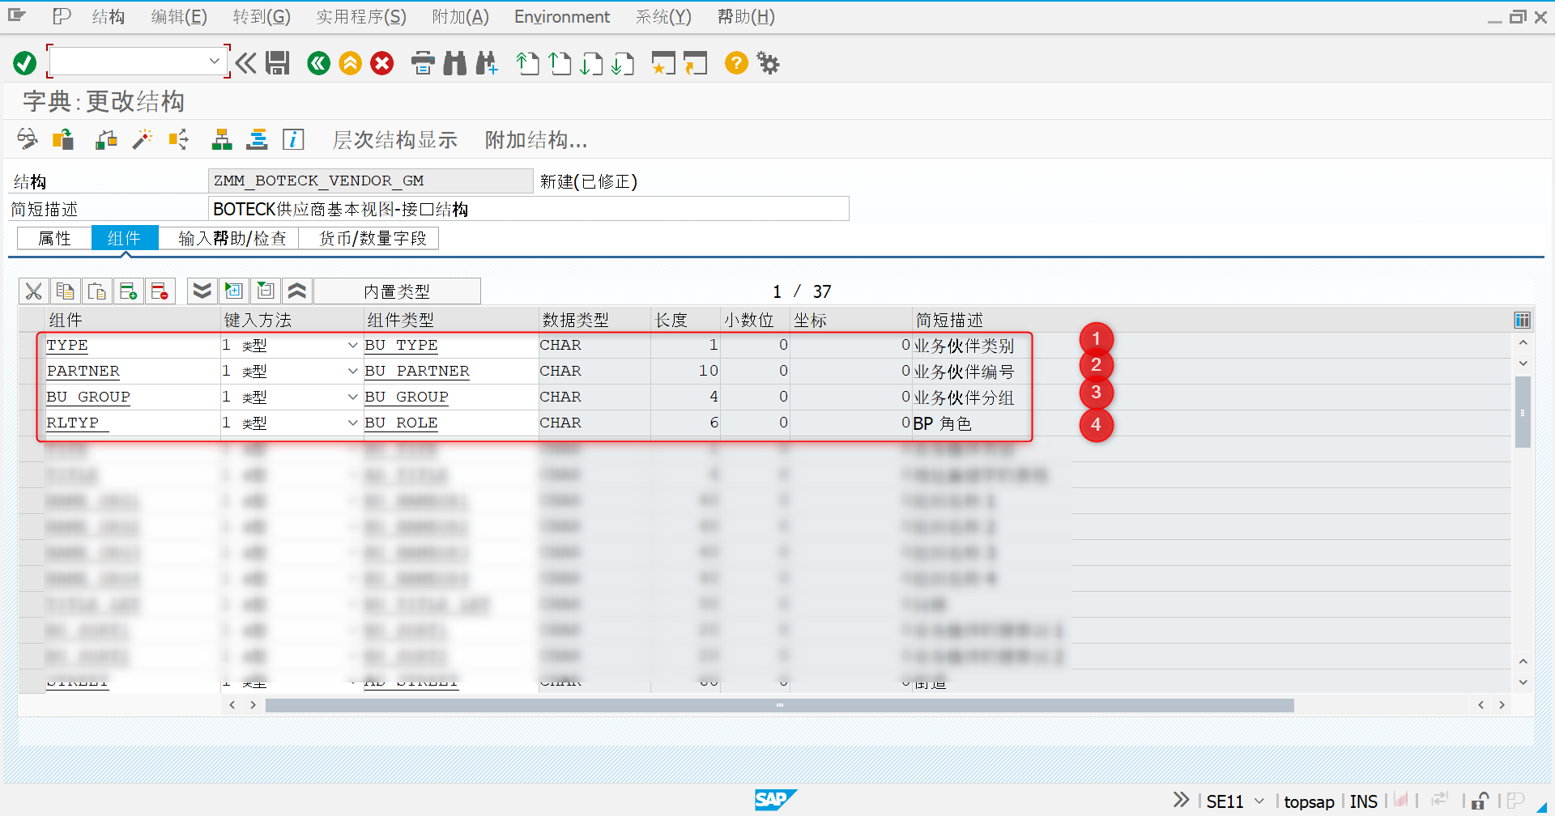Viewport: 1555px width, 816px height.
Task: Switch to the 属性 tab
Action: tap(53, 237)
